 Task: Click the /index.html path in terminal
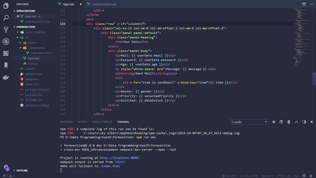[x=110, y=166]
